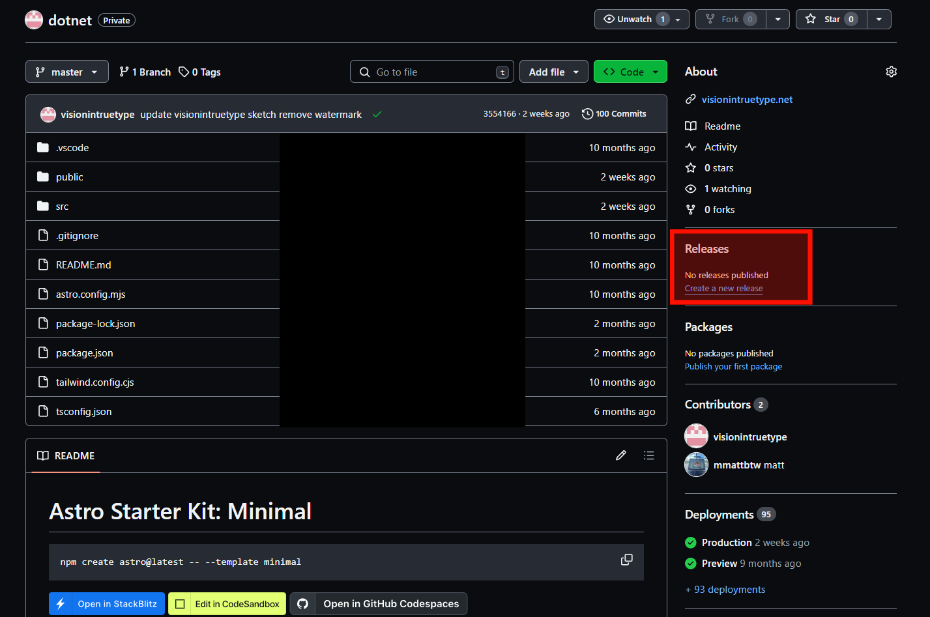The image size is (930, 617).
Task: Open the visionintruetype.net website link
Action: point(746,100)
